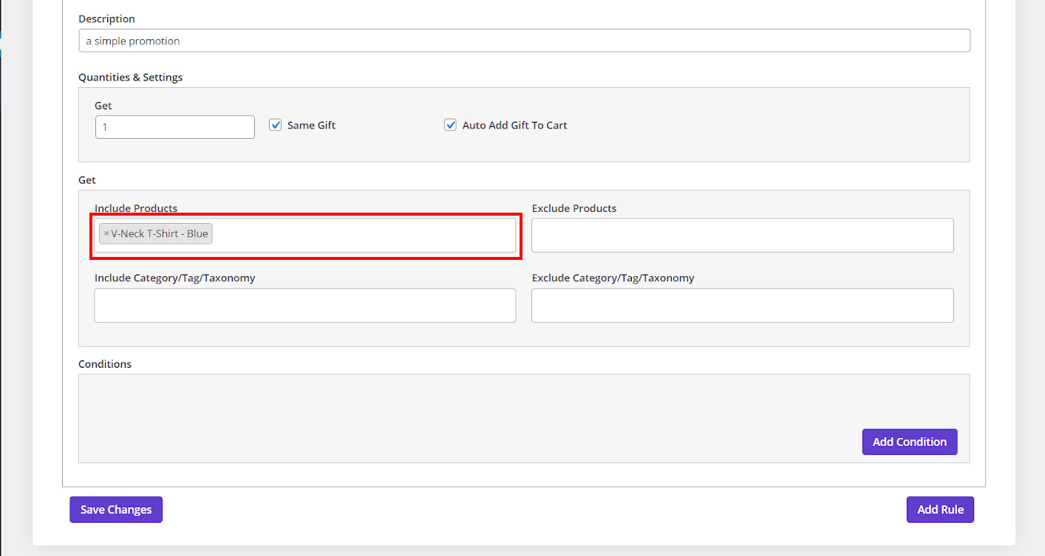The image size is (1045, 556).
Task: Click the Auto Add Gift To Cart label
Action: [x=514, y=126]
